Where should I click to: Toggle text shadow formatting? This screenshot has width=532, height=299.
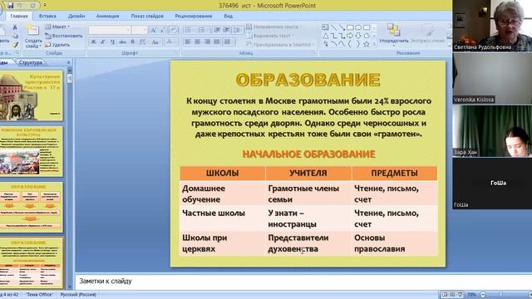tap(133, 42)
